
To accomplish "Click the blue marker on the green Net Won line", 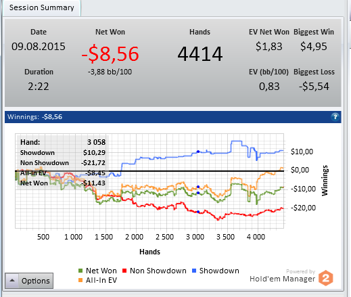I will pos(198,193).
